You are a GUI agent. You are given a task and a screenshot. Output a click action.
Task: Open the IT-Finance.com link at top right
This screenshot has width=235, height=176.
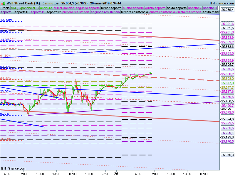221,3
